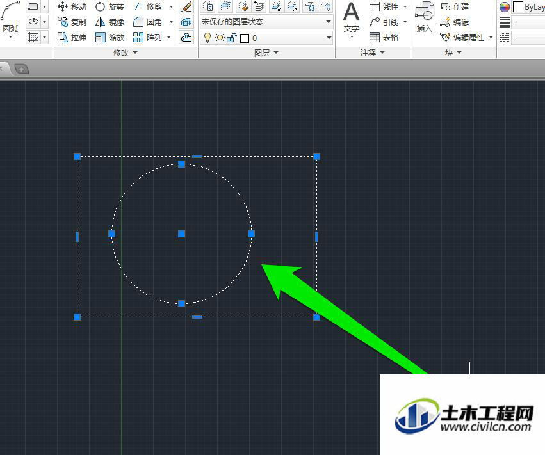Image resolution: width=545 pixels, height=455 pixels.
Task: Open the Fillet (圆角) dropdown arrow
Action: click(x=171, y=22)
